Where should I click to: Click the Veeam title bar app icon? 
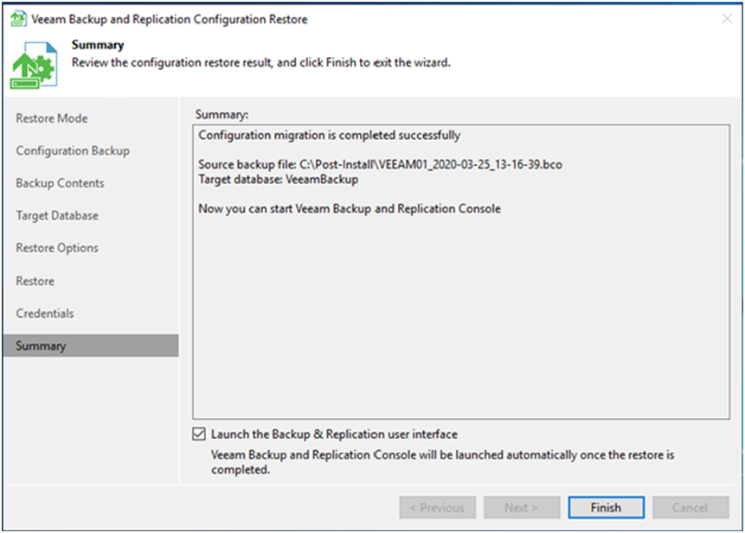(x=18, y=19)
